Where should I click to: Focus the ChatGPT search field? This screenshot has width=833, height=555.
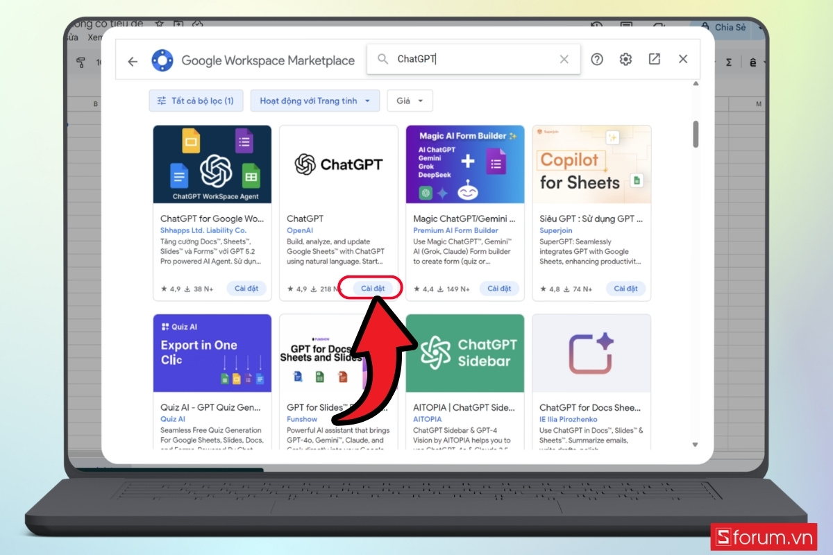[x=473, y=60]
